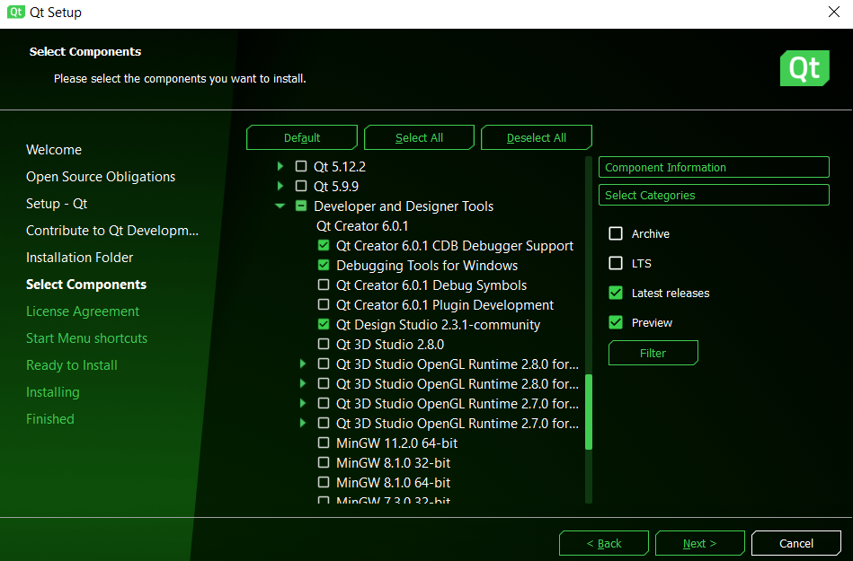
Task: Disable the Latest releases checkbox
Action: click(616, 293)
